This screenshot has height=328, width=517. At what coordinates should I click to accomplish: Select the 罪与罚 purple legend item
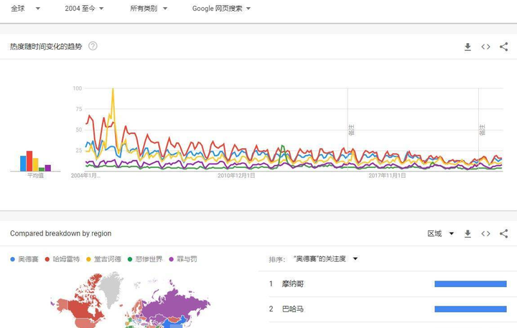[183, 259]
